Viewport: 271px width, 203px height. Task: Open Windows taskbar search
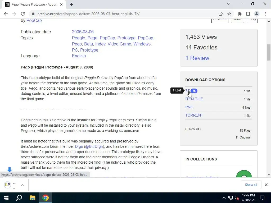[19, 198]
